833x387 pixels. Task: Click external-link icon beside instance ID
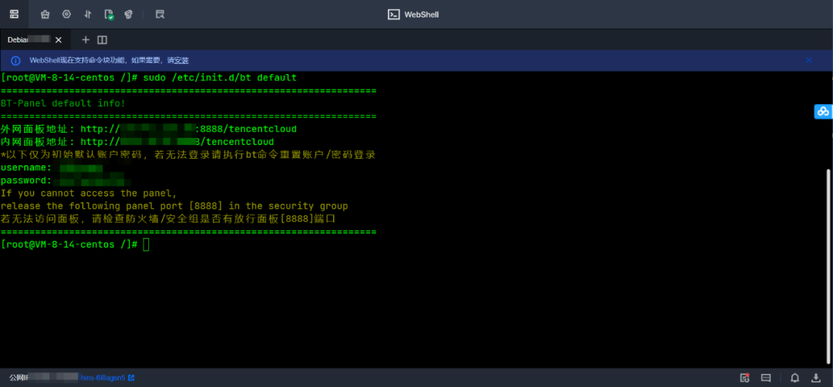coord(131,378)
